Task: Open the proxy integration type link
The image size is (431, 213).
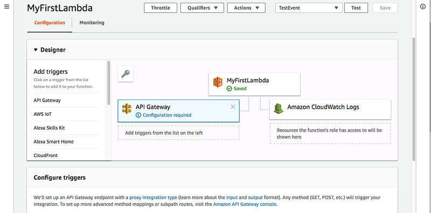Action: (x=153, y=197)
